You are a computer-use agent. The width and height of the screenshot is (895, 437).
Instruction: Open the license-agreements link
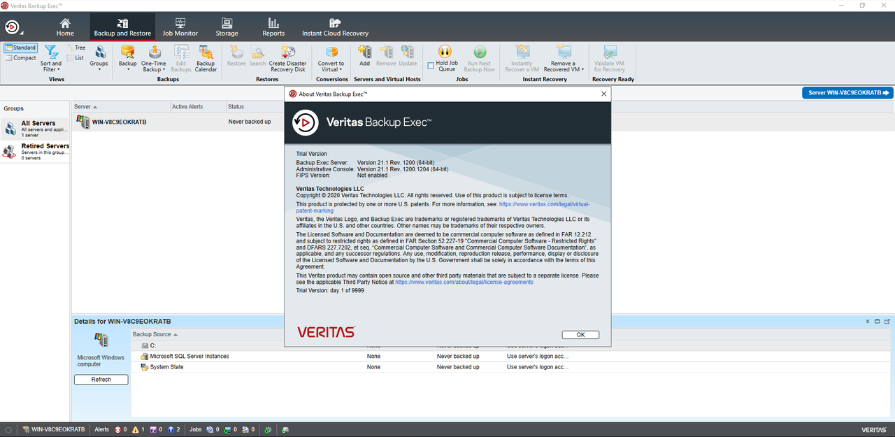(464, 282)
